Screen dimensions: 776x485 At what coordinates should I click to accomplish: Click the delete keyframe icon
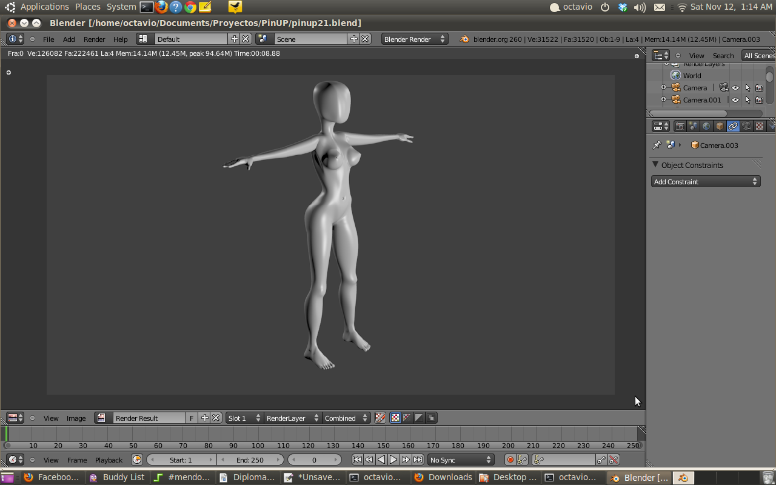614,460
